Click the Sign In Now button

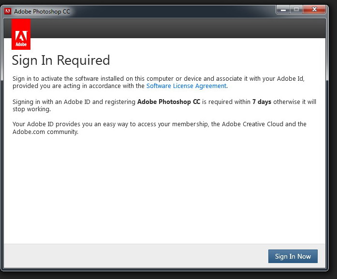(293, 256)
